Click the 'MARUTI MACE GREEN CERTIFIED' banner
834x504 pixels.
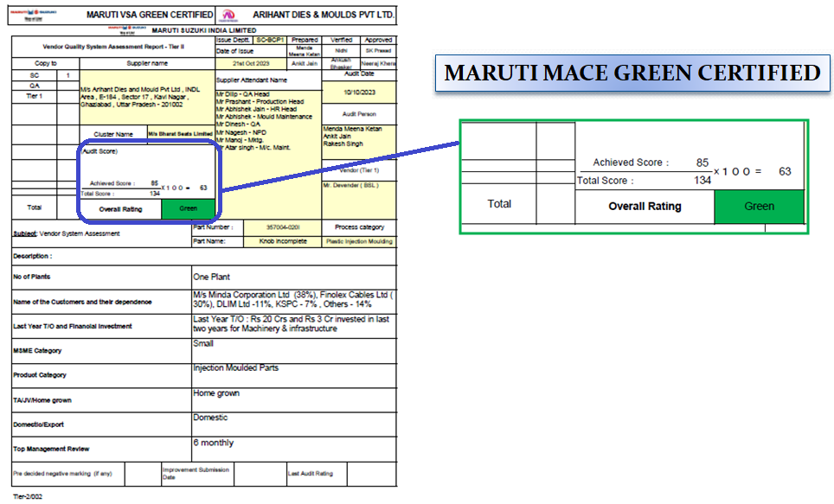pos(632,73)
